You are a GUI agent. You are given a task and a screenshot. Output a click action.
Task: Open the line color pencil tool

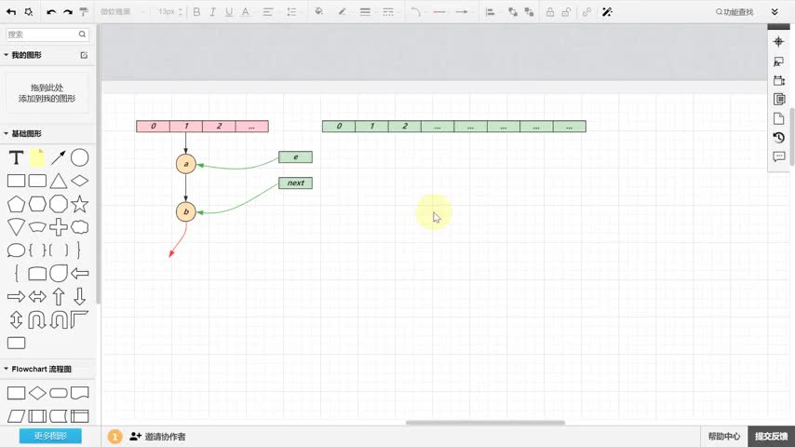point(343,12)
